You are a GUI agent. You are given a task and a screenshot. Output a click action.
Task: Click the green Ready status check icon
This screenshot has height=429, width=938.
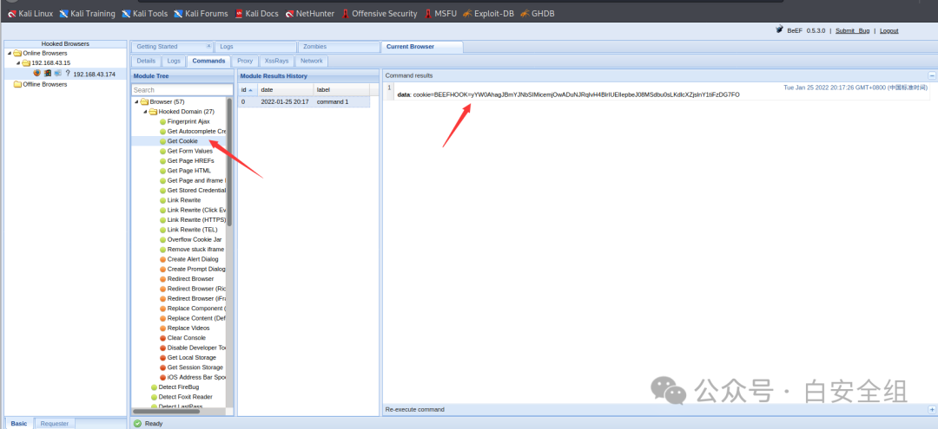[x=137, y=423]
